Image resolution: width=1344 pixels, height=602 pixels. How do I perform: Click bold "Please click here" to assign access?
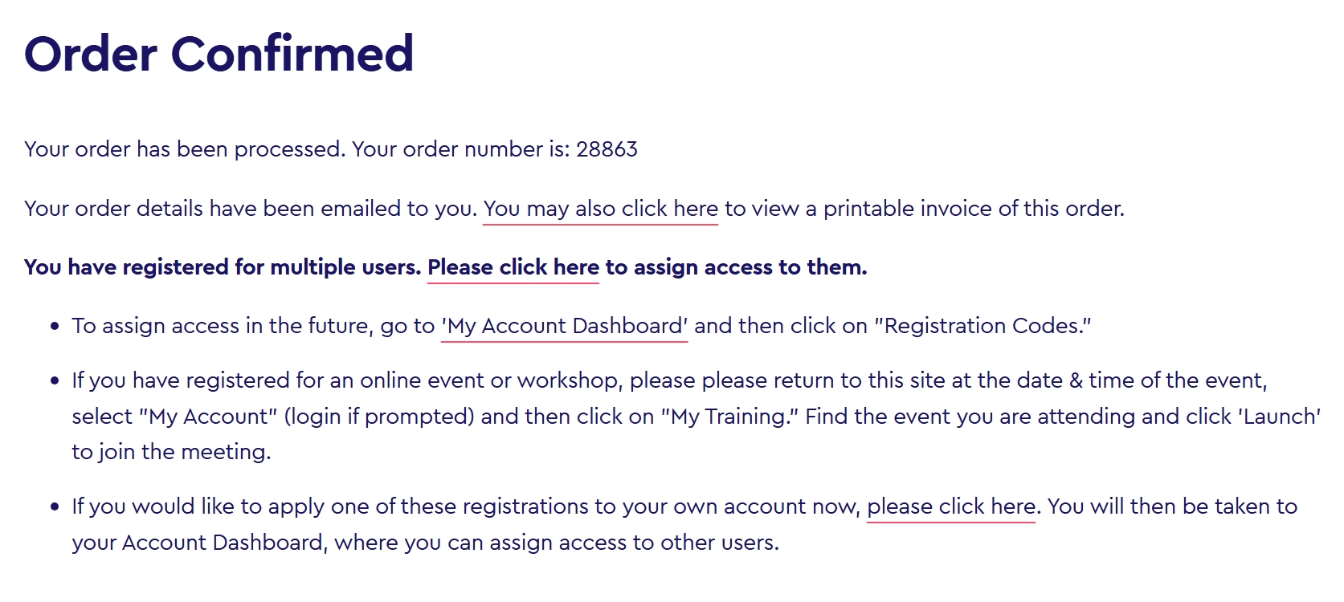click(513, 267)
